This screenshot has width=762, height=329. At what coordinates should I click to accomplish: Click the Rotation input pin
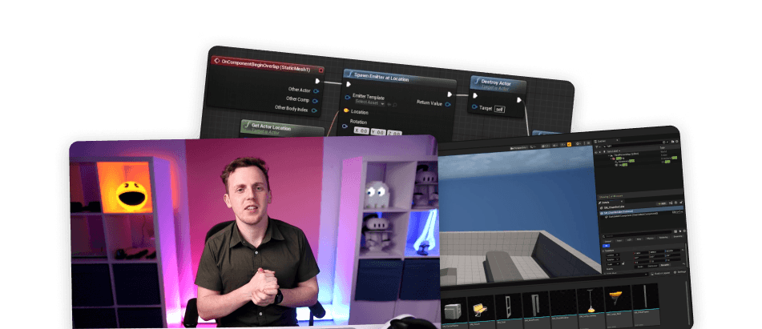(x=345, y=126)
